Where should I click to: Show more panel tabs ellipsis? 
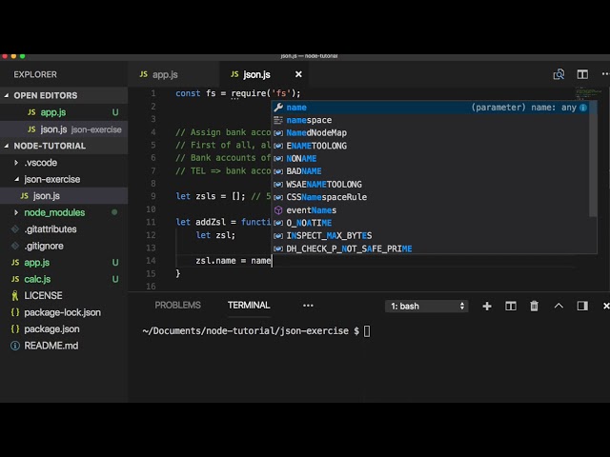point(308,306)
